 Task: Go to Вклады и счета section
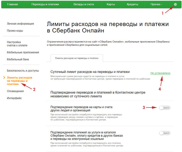84,5
